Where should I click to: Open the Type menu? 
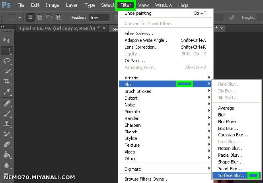90,5
